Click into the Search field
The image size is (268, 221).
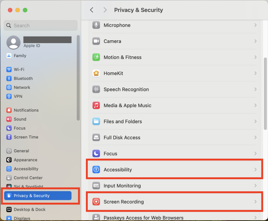[41, 25]
